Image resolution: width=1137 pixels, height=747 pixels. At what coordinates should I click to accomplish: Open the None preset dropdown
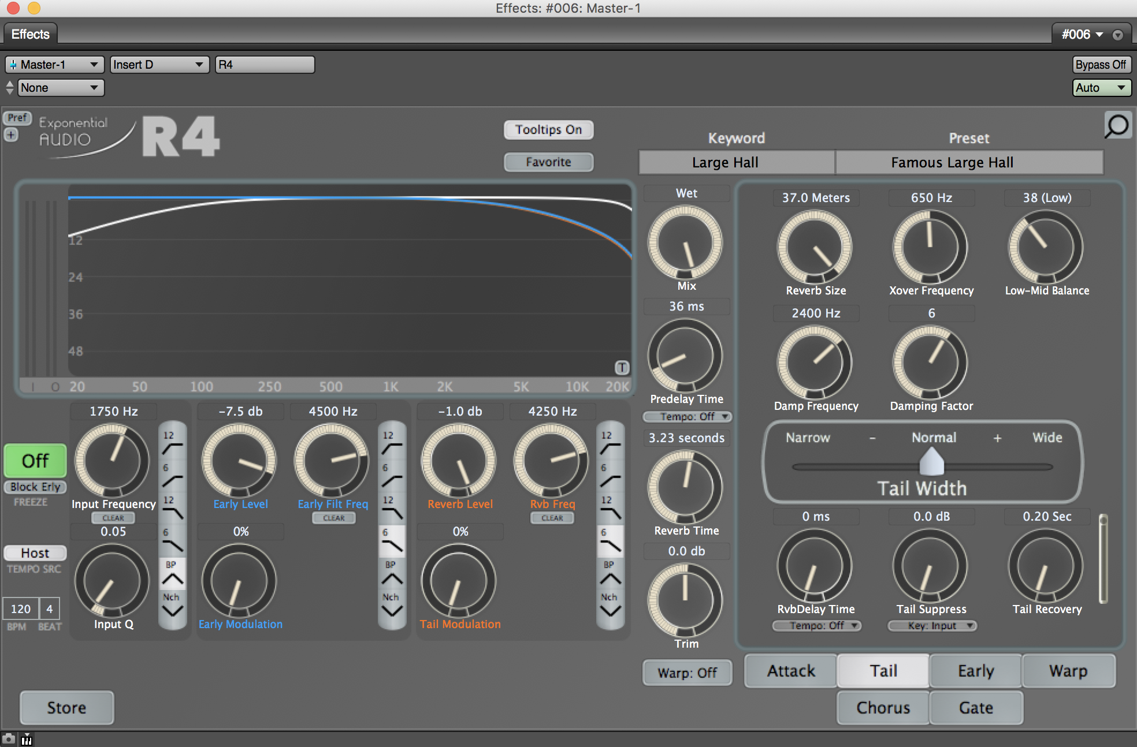pos(61,88)
